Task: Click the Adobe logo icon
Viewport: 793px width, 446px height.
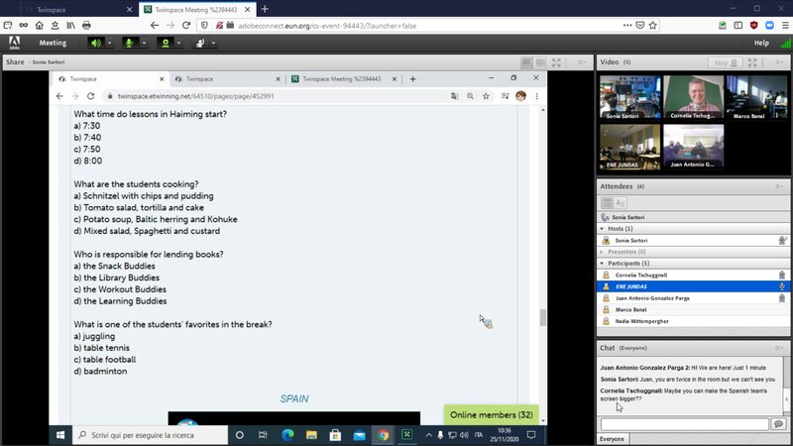Action: point(14,43)
